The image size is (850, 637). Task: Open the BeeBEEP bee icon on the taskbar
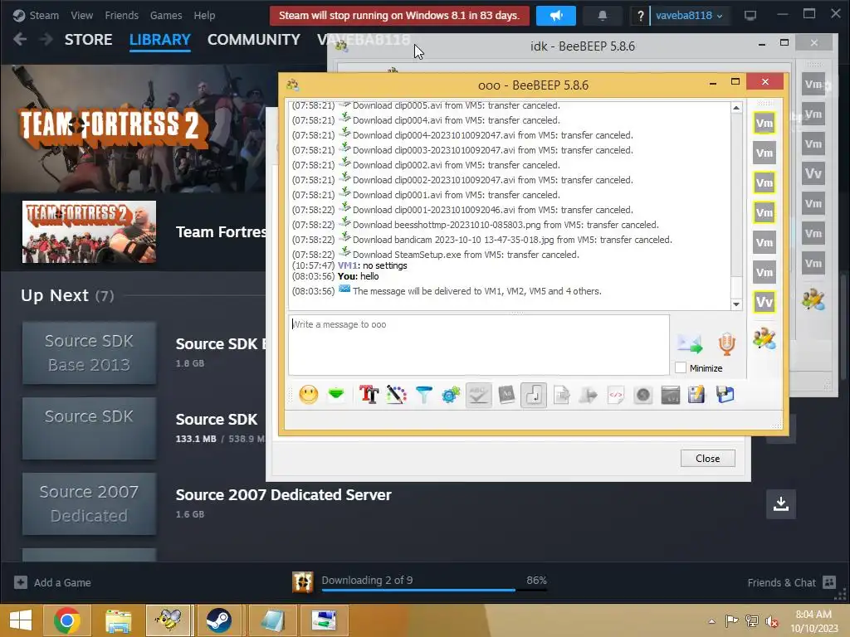click(169, 620)
